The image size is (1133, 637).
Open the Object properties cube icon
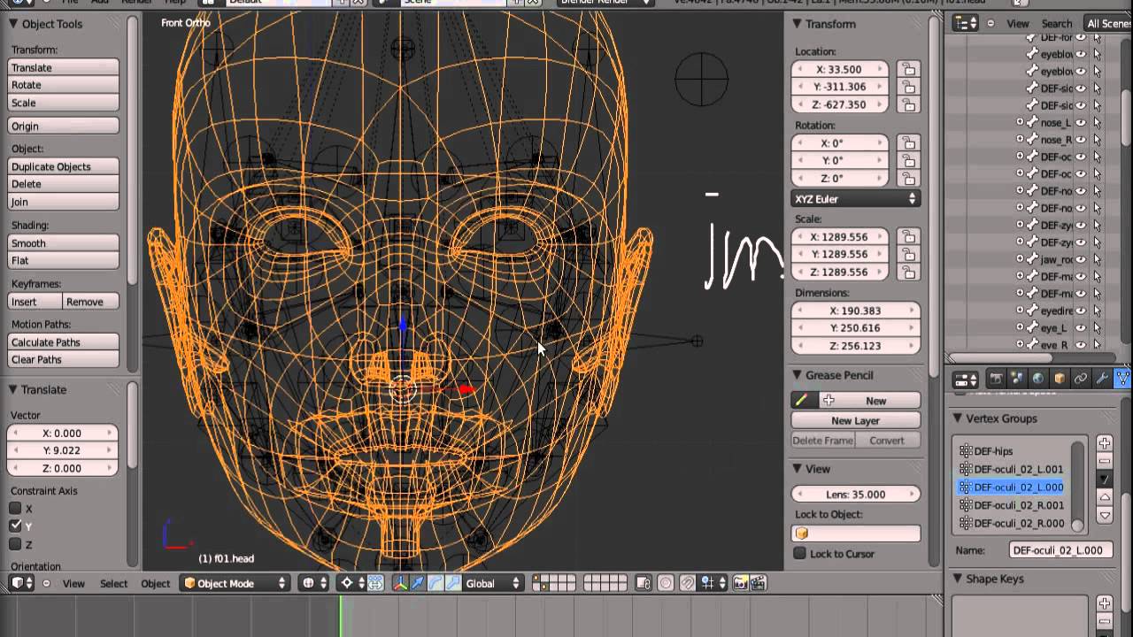1060,379
